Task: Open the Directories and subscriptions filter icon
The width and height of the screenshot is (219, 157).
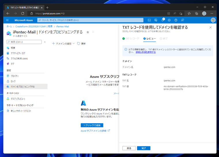Action: (156, 20)
